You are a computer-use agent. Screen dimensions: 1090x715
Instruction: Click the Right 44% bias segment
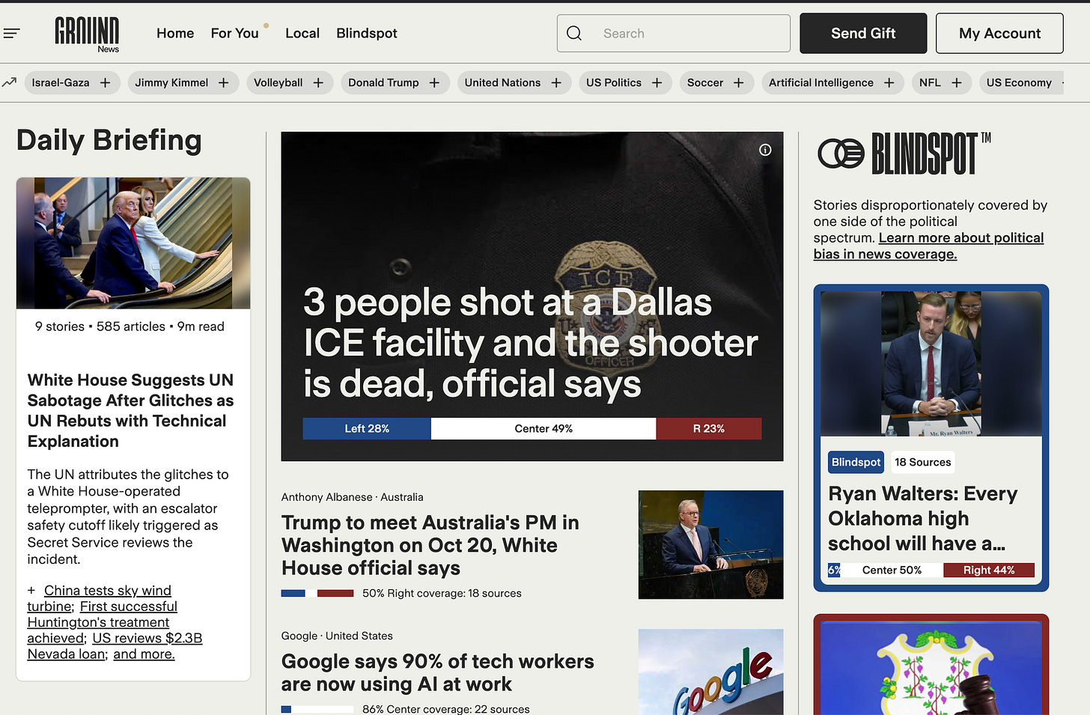[989, 570]
